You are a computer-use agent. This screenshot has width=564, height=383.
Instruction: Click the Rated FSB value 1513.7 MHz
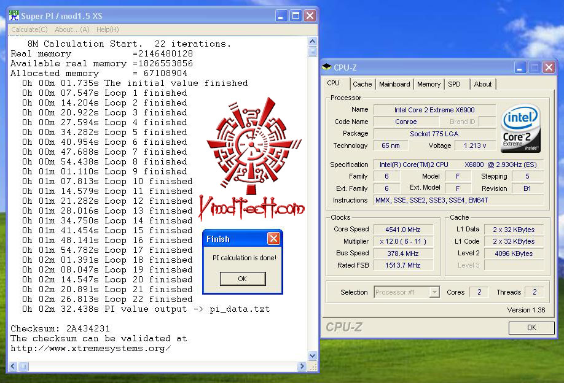pos(403,265)
